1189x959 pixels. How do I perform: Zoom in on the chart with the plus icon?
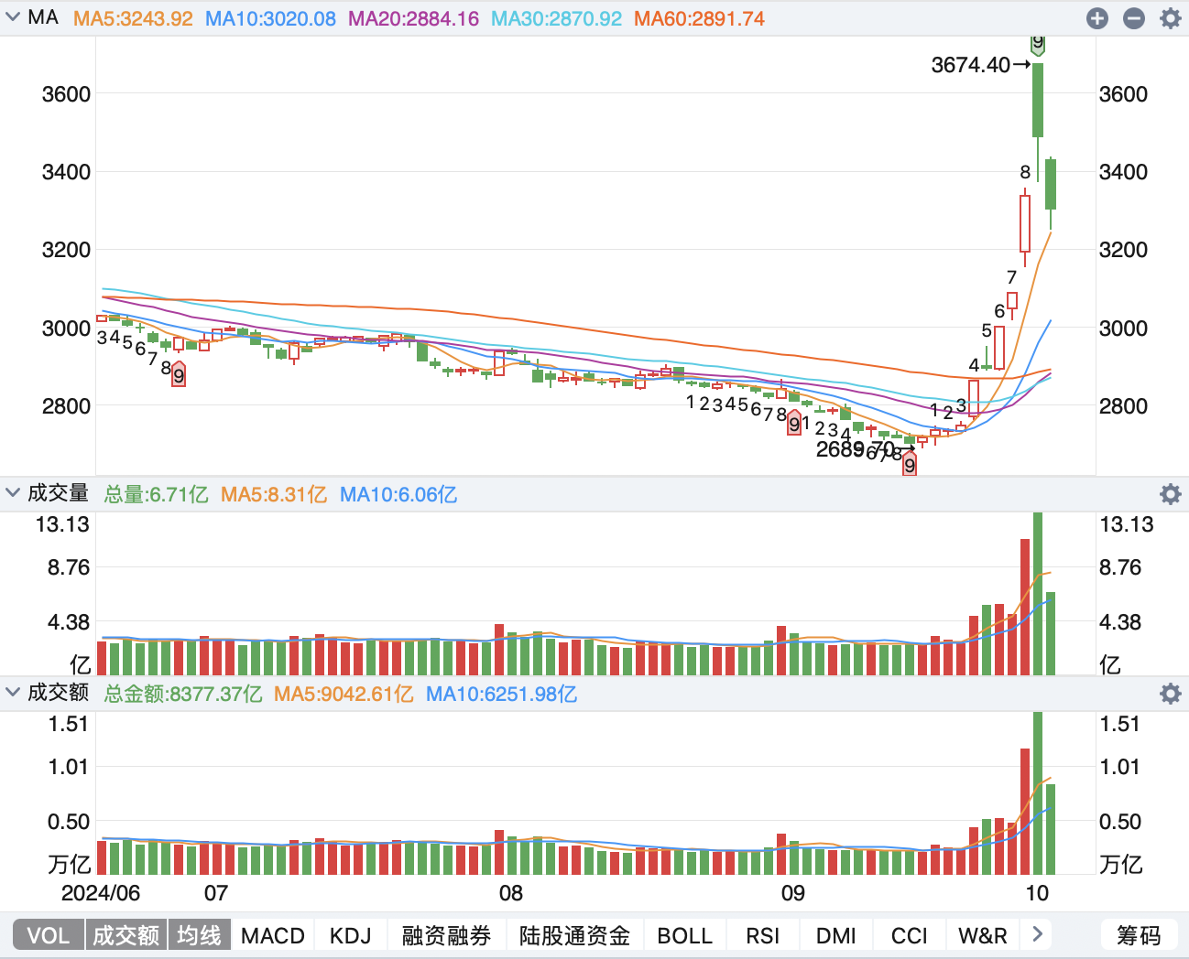click(1096, 17)
